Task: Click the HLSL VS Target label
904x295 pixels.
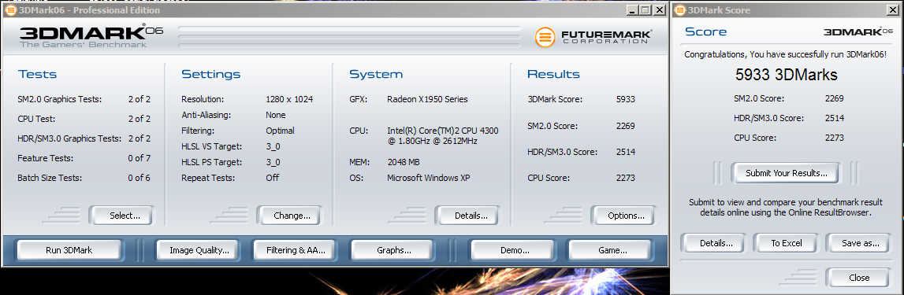Action: click(211, 146)
